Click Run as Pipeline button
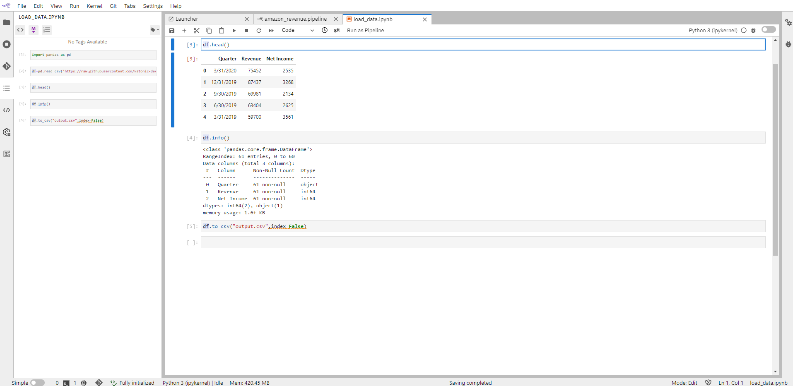 click(x=365, y=31)
